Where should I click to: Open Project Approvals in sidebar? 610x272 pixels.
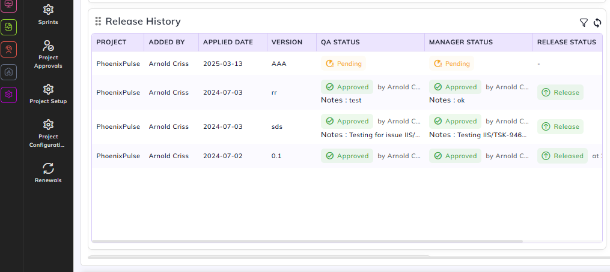[48, 55]
